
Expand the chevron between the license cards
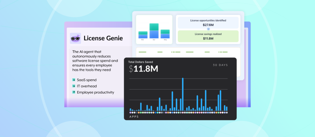[x=208, y=29]
